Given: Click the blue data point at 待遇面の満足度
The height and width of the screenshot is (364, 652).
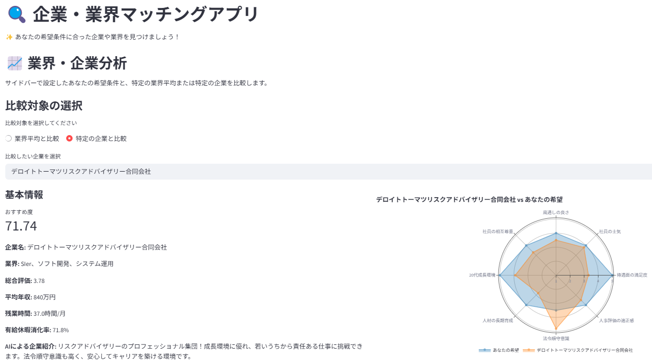Looking at the screenshot, I should pyautogui.click(x=613, y=276).
